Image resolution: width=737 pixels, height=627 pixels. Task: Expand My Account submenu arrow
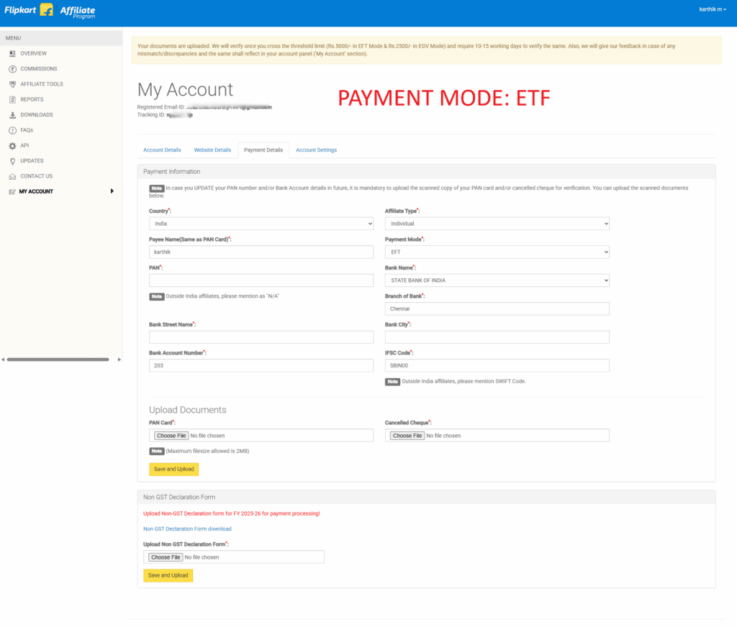coord(112,191)
